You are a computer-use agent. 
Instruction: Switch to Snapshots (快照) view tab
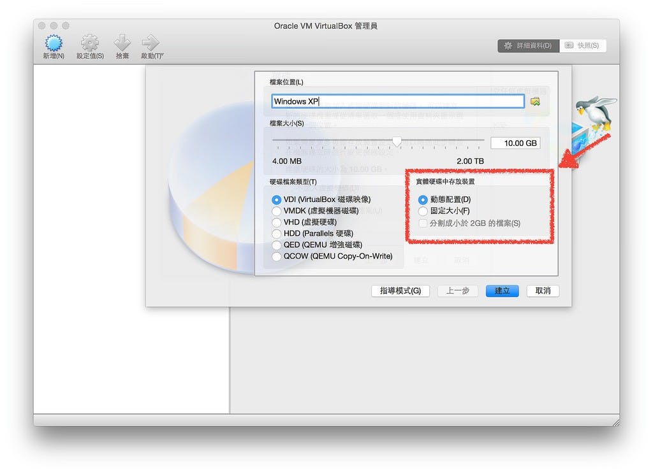click(x=583, y=46)
